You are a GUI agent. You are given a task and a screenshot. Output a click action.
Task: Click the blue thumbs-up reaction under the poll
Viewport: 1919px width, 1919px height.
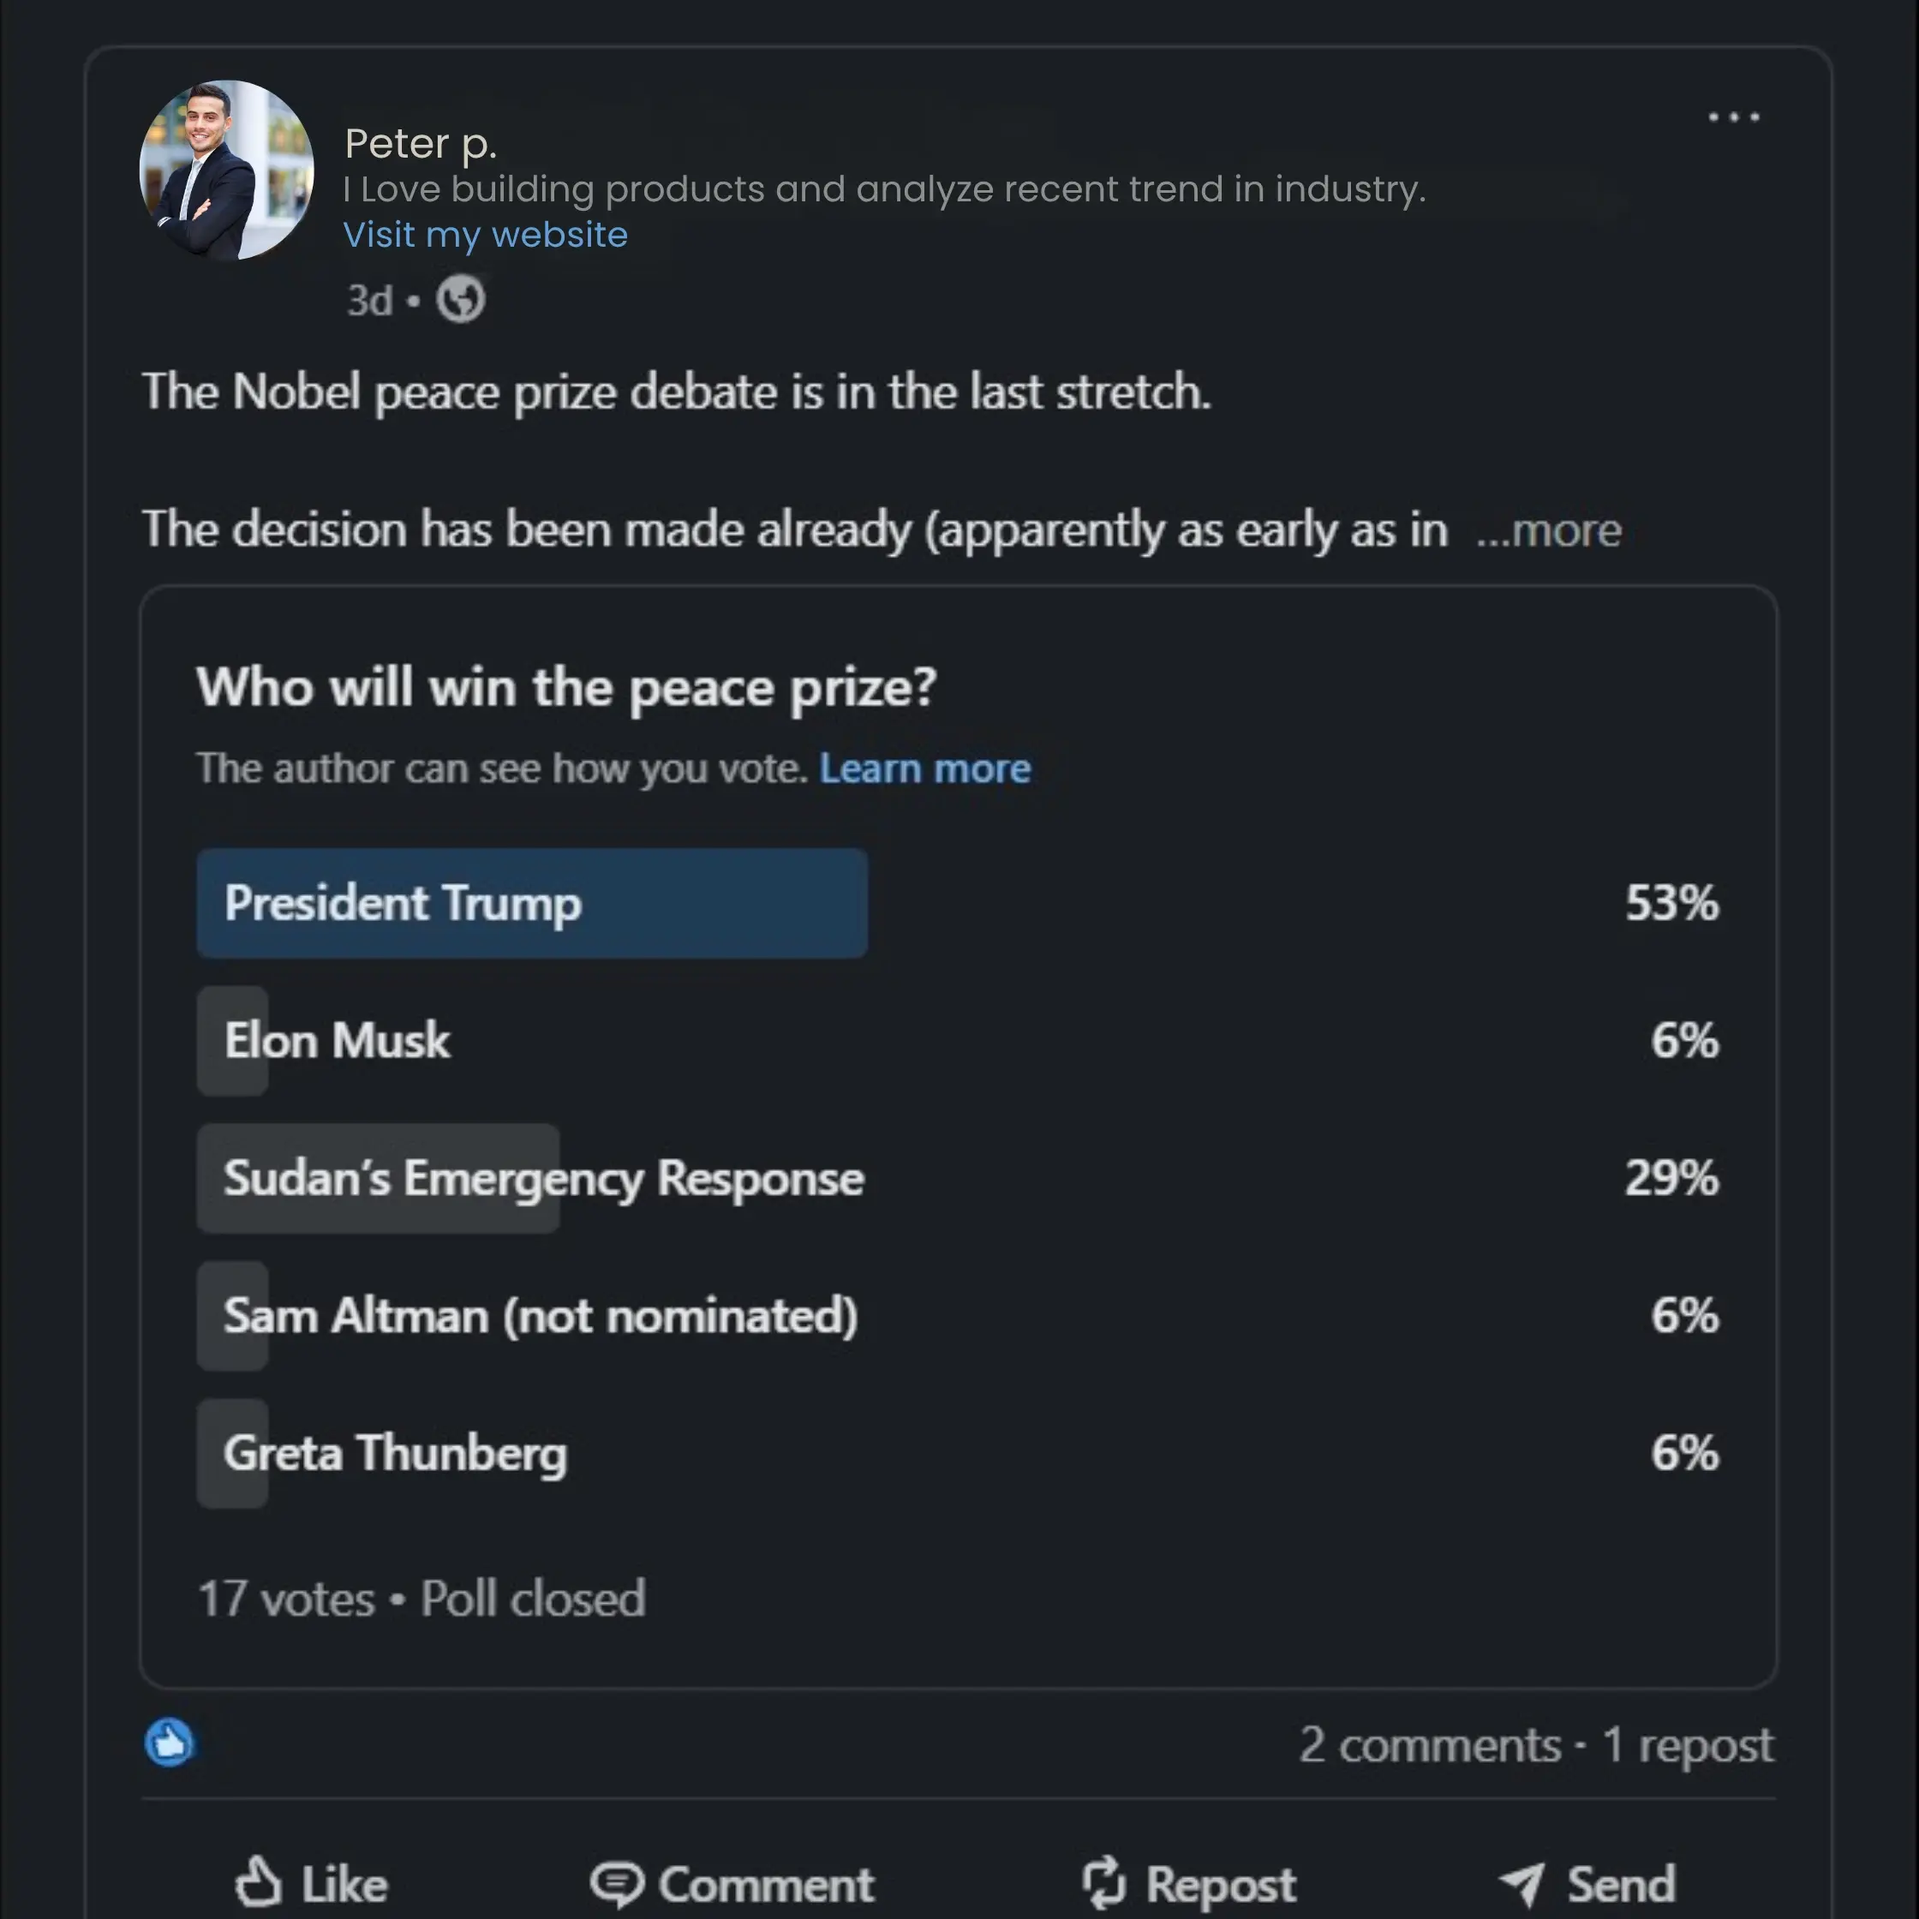tap(169, 1744)
